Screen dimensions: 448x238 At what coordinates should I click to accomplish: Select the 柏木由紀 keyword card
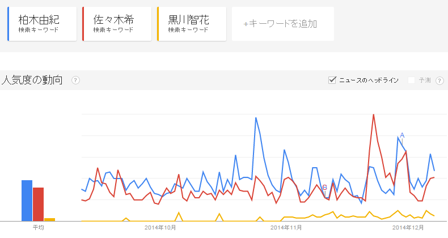pyautogui.click(x=42, y=24)
